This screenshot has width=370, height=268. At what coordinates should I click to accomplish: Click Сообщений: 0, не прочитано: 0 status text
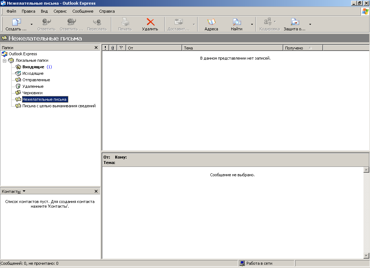[x=30, y=263]
